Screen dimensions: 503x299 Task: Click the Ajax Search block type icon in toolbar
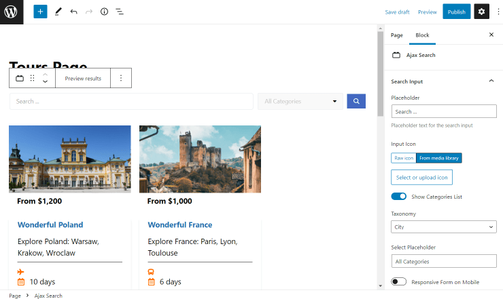pos(20,78)
